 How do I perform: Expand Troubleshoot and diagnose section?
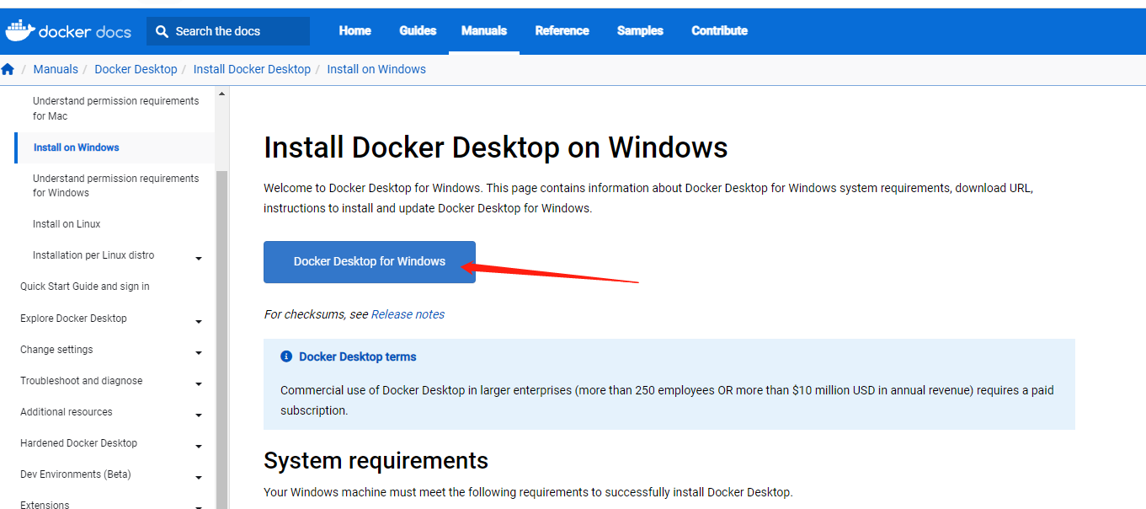[x=199, y=384]
